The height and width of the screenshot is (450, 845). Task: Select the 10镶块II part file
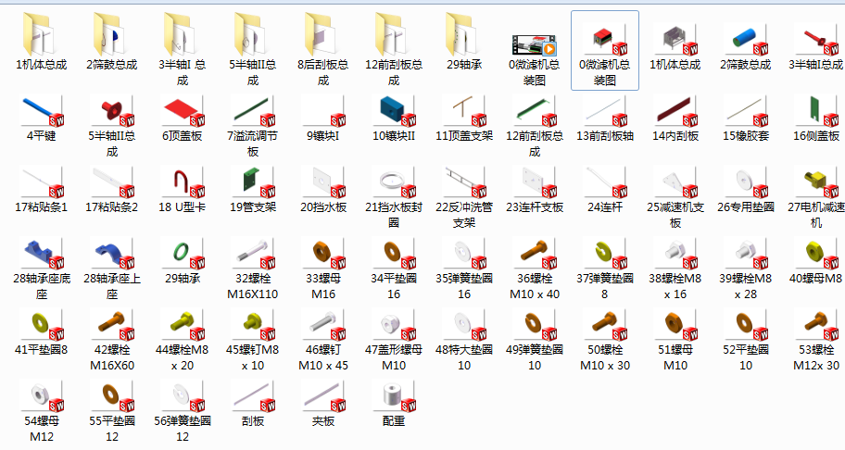point(394,119)
